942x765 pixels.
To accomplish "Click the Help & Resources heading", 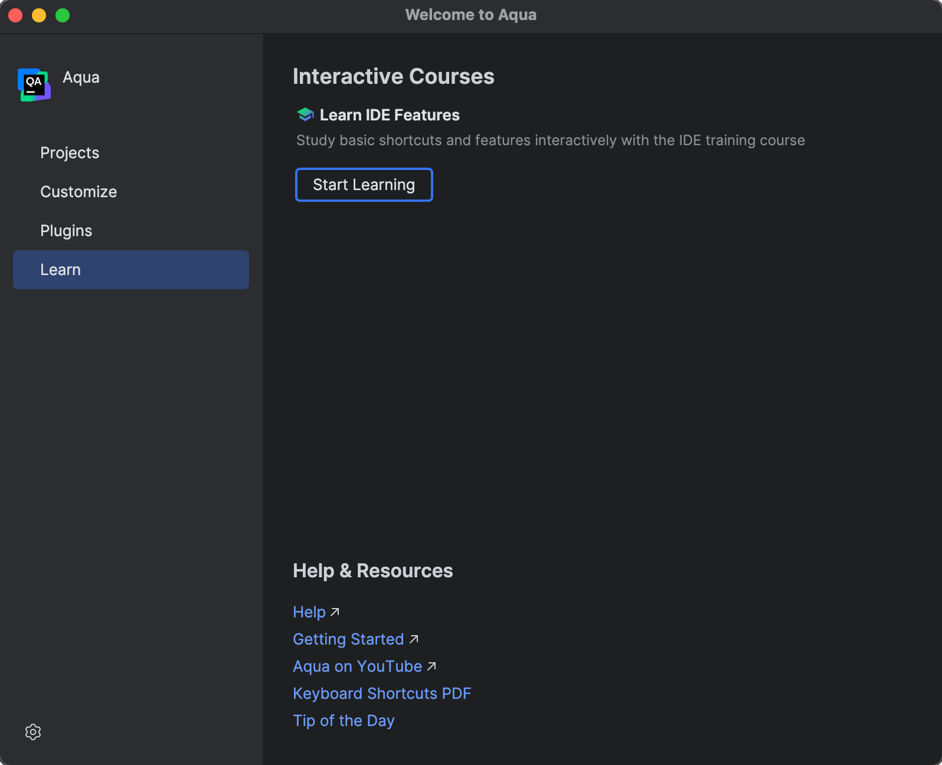I will coord(373,571).
